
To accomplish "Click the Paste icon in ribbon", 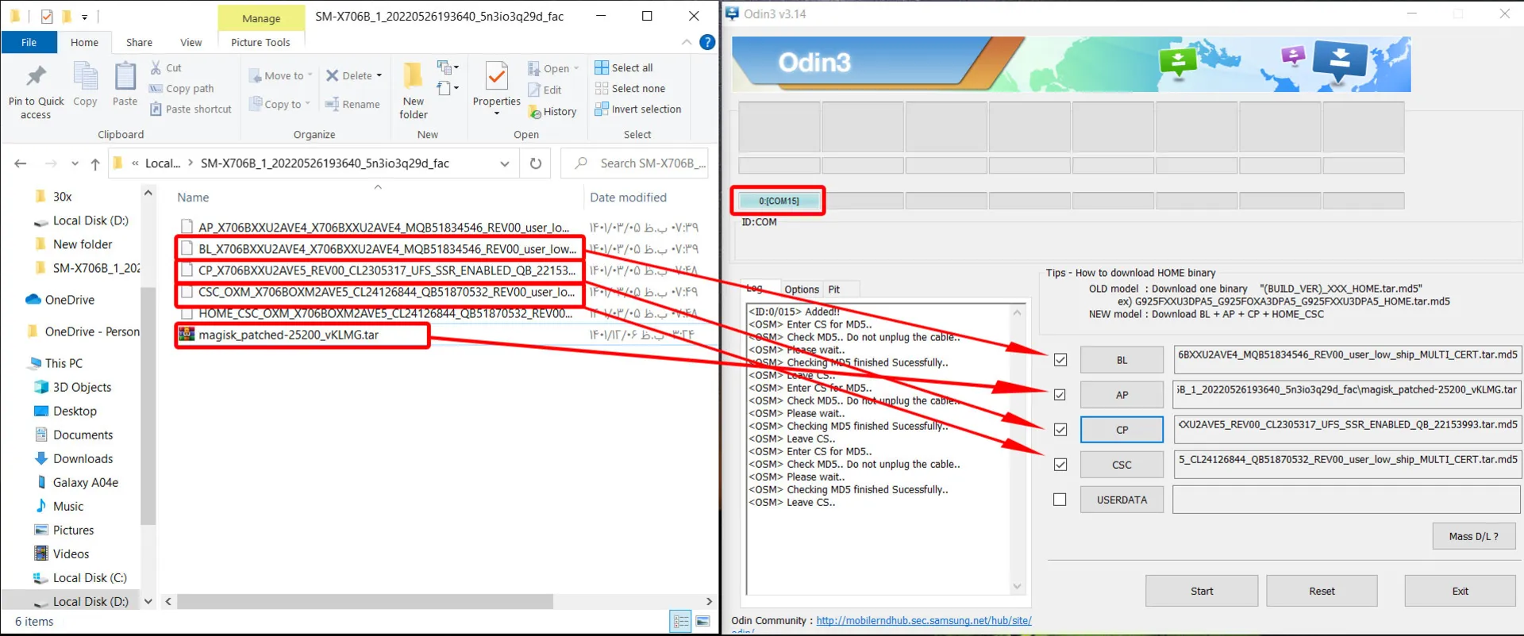I will click(125, 77).
